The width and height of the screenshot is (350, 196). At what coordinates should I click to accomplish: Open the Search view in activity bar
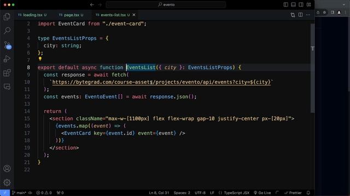[x=7, y=30]
